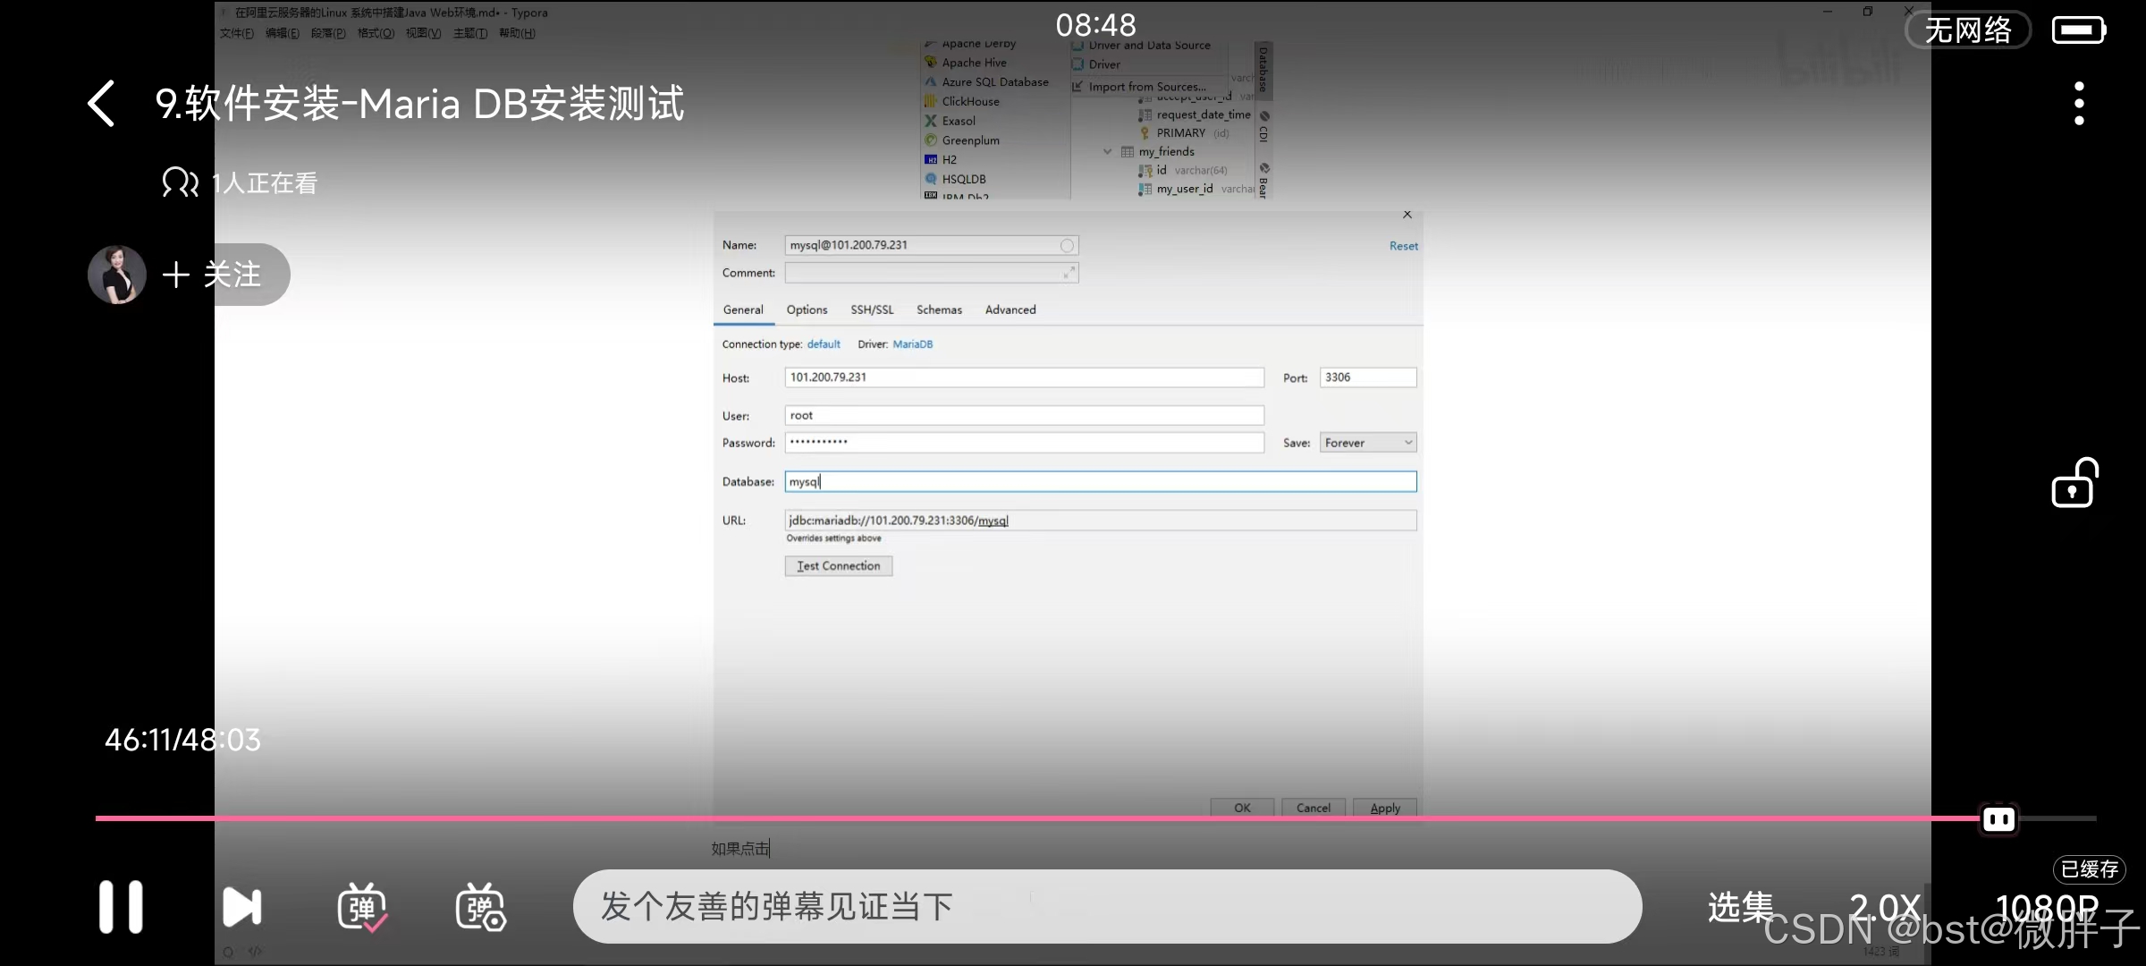
Task: Toggle the screen lock icon
Action: (2074, 484)
